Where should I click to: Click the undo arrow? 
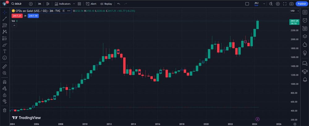(x=119, y=4)
